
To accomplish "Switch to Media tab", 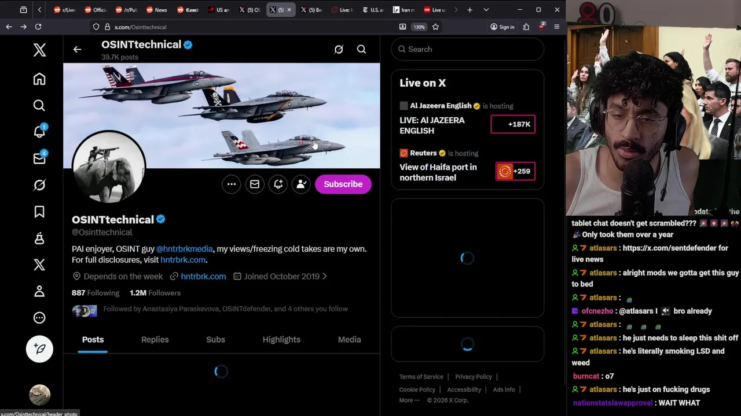I will 350,340.
